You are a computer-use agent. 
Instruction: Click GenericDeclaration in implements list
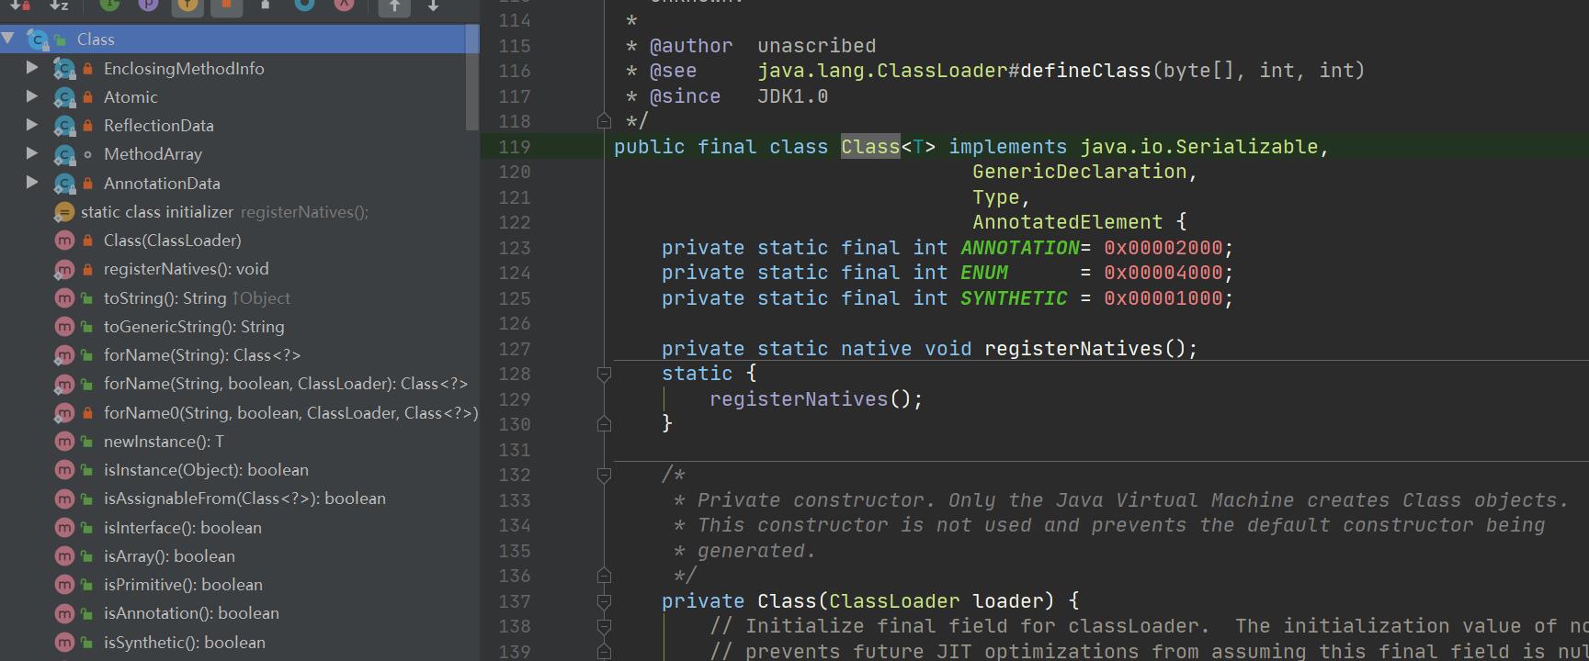1080,172
